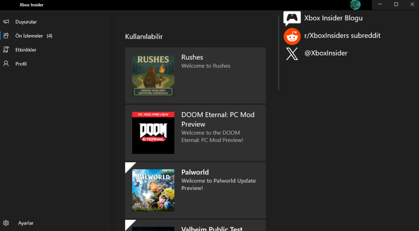Viewport: 419px width, 231px height.
Task: Click the Reddit logo icon
Action: [292, 36]
